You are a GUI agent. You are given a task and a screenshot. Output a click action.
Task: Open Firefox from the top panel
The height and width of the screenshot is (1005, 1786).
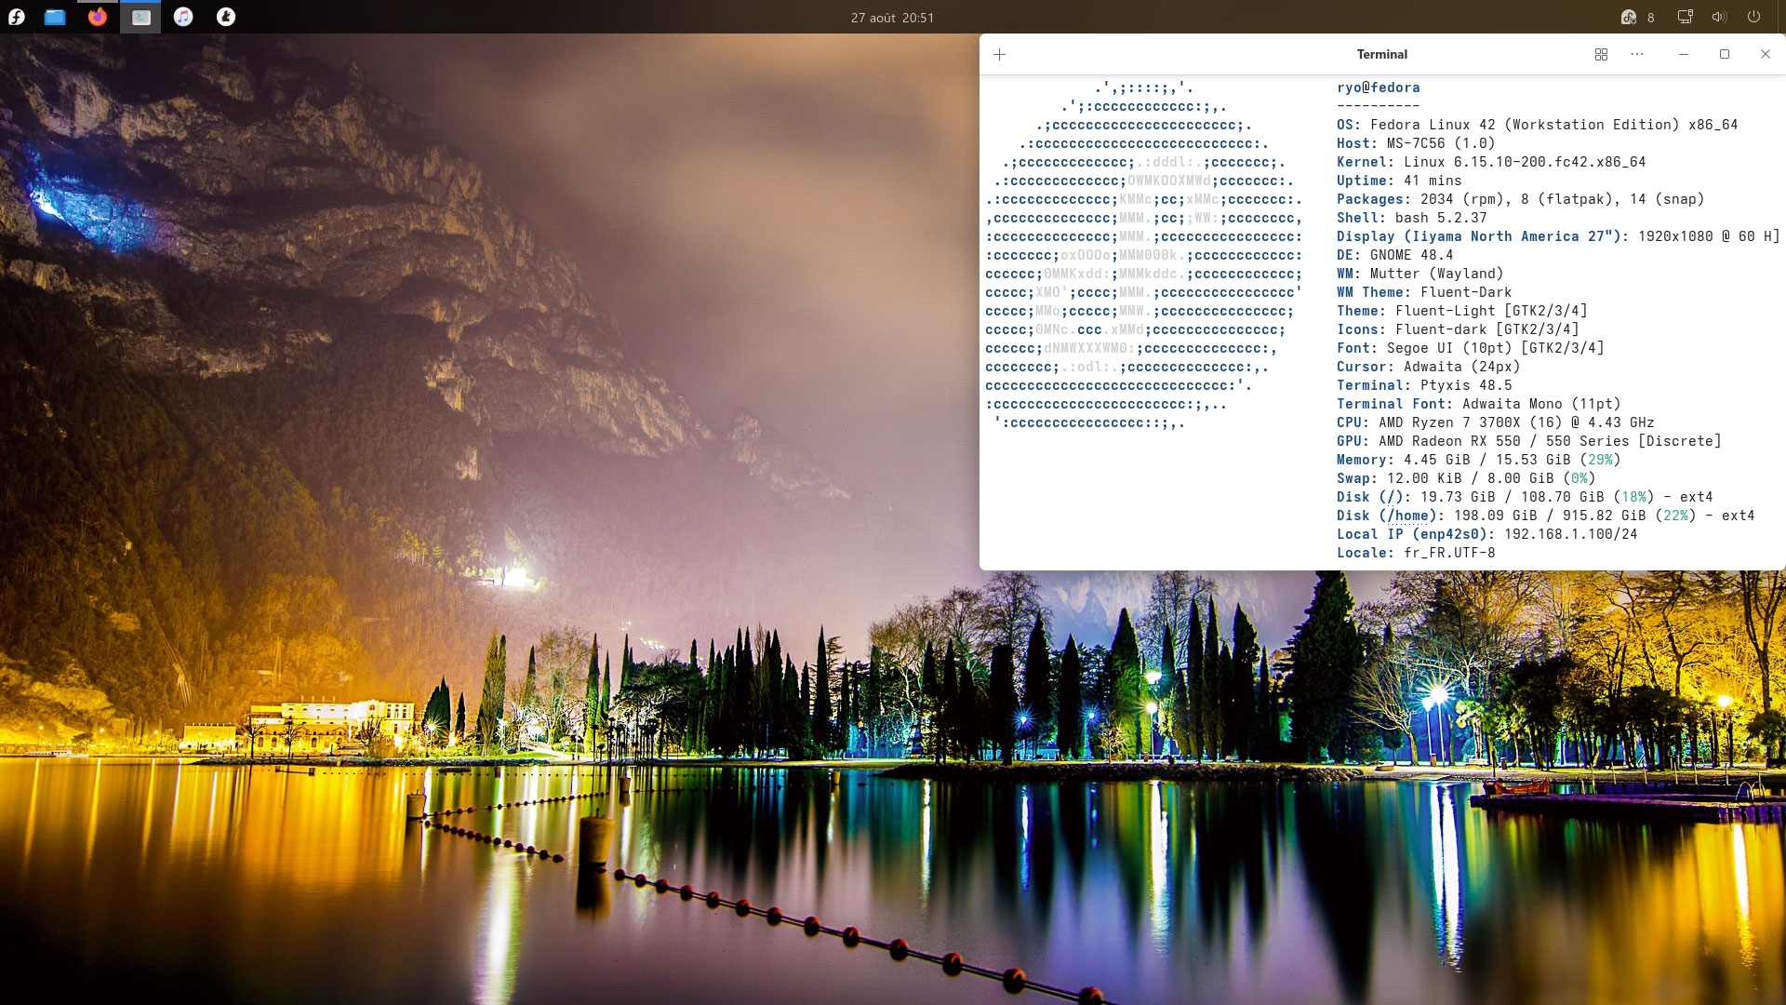coord(98,17)
